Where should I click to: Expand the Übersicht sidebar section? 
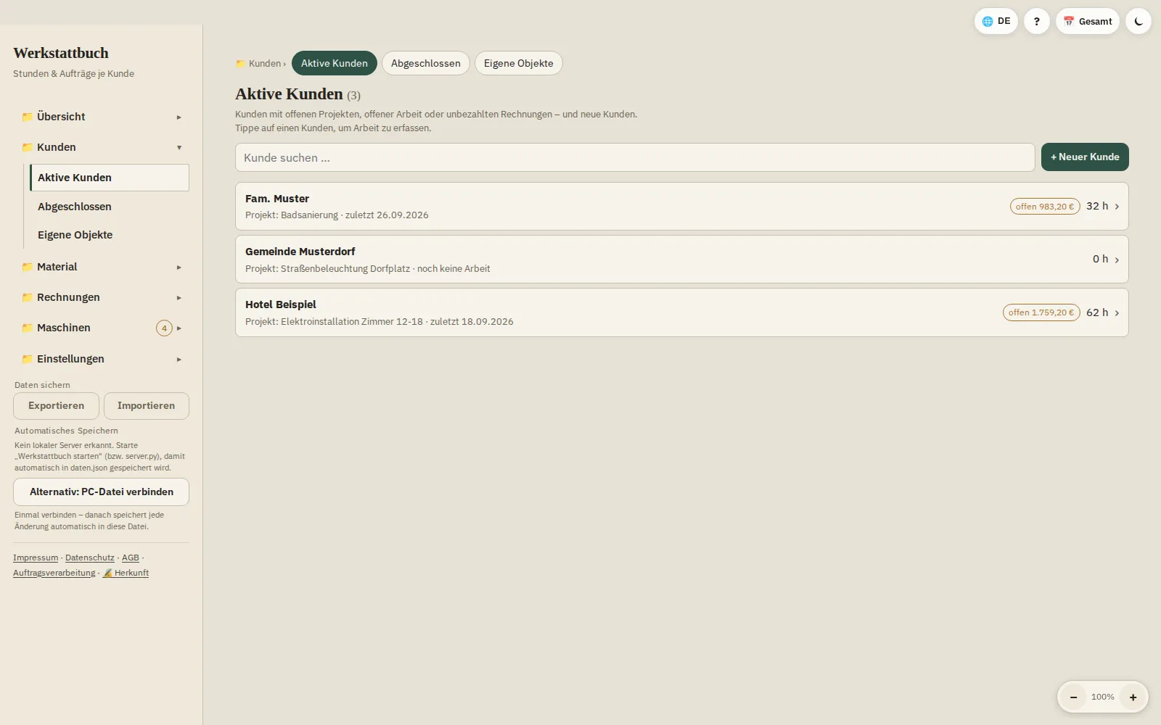click(x=102, y=117)
